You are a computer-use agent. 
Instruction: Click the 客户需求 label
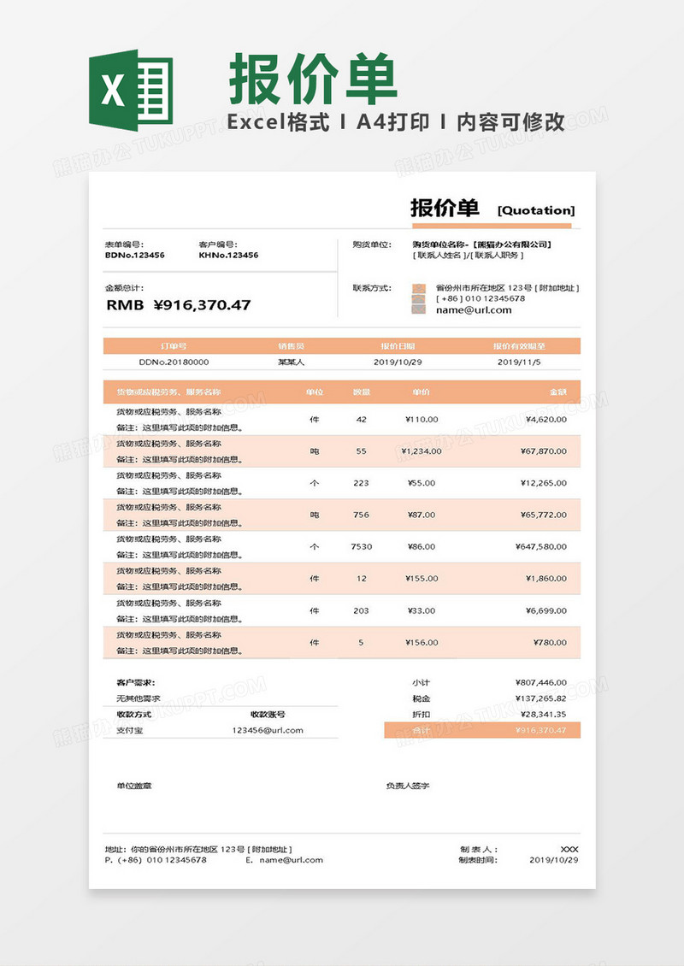(x=136, y=682)
